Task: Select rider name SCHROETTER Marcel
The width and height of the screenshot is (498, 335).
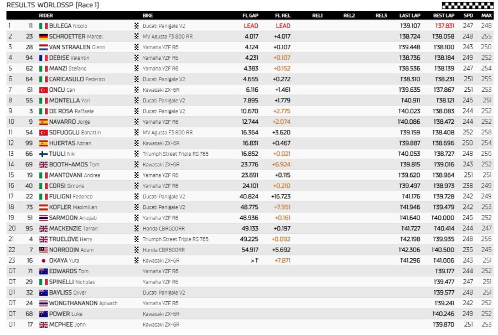Action: click(x=76, y=36)
